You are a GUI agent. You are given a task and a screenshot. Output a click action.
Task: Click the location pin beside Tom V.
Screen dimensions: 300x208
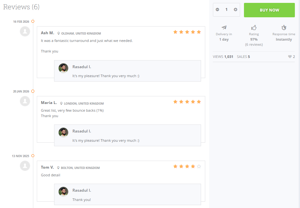click(59, 167)
